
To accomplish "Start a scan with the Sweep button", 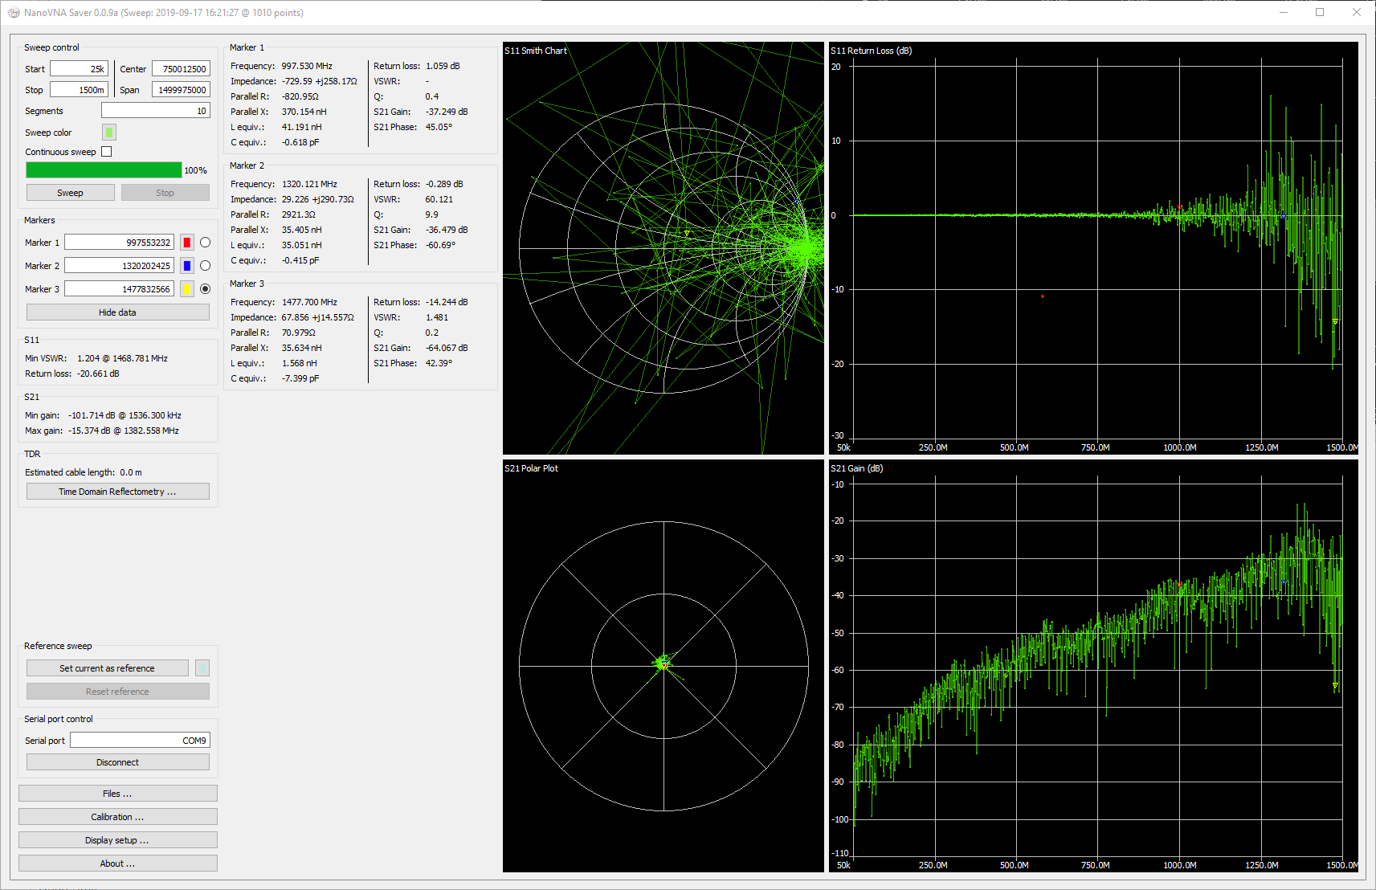I will pyautogui.click(x=70, y=193).
